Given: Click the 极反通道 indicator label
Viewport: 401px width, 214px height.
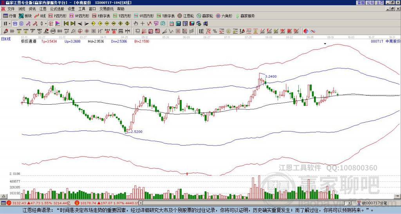Looking at the screenshot, I should [x=29, y=41].
